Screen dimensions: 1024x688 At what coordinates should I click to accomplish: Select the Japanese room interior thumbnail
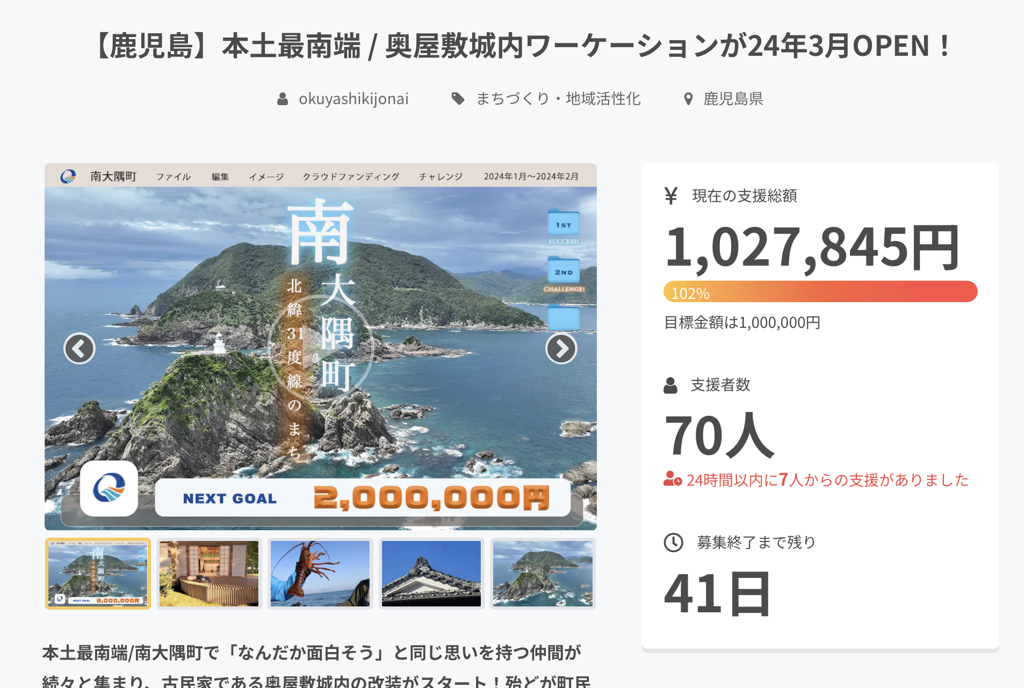point(209,573)
